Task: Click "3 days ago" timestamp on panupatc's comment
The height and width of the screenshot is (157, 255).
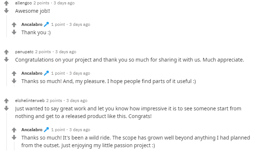Action: click(x=66, y=52)
